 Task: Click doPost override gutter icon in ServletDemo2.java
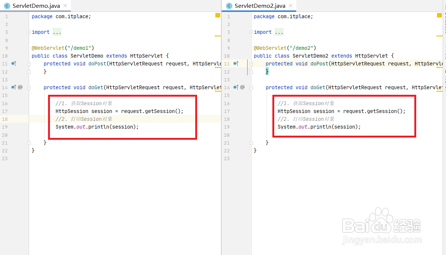(x=236, y=64)
